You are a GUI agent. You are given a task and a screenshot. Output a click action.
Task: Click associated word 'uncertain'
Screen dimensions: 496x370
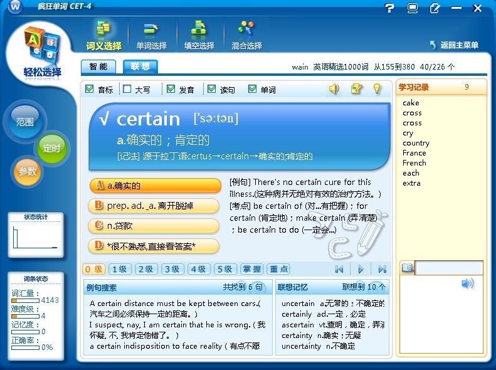(x=298, y=304)
